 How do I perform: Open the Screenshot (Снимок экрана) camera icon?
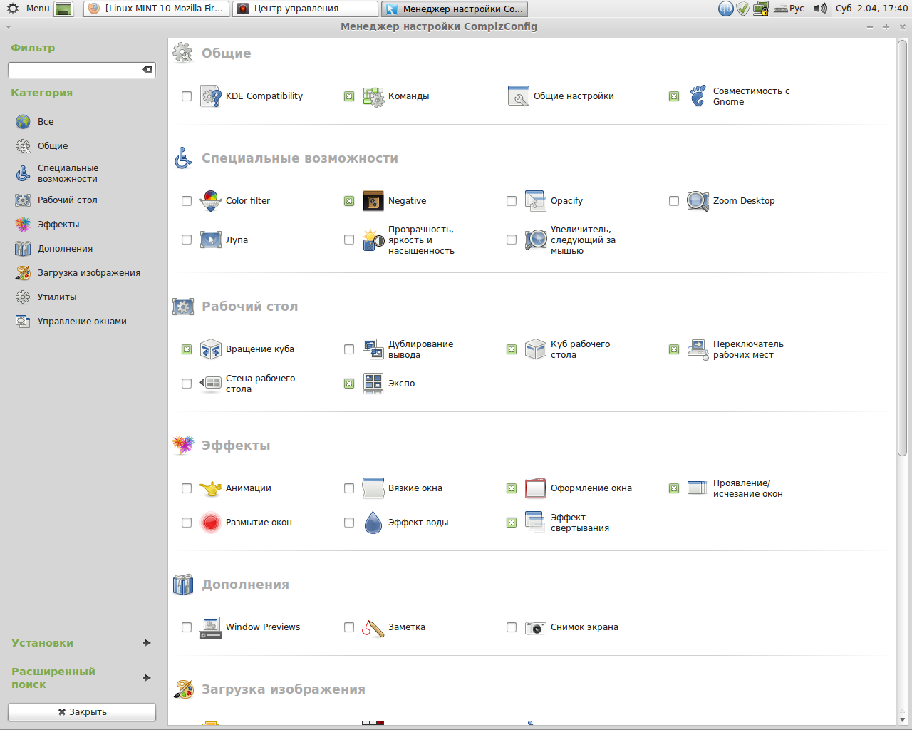click(x=536, y=627)
